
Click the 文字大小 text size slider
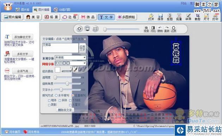67,89
